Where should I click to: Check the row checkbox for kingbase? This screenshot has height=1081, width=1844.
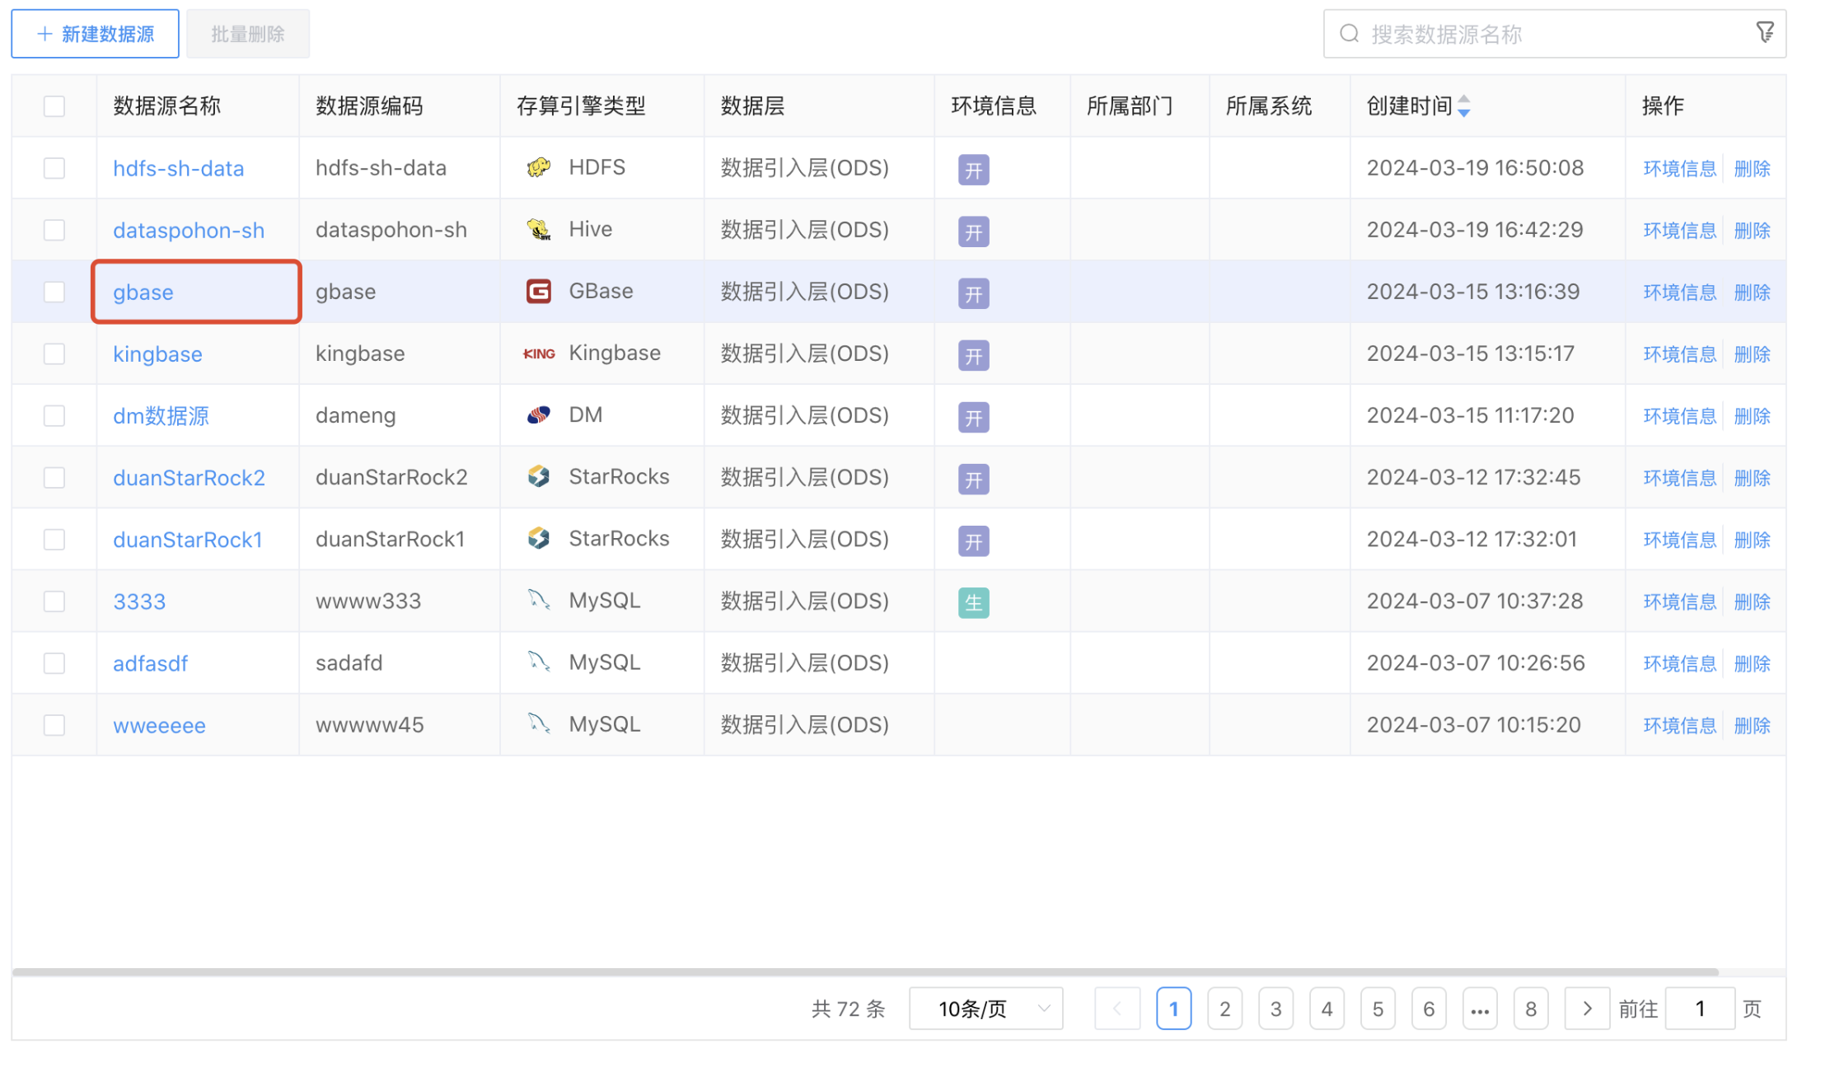(54, 353)
